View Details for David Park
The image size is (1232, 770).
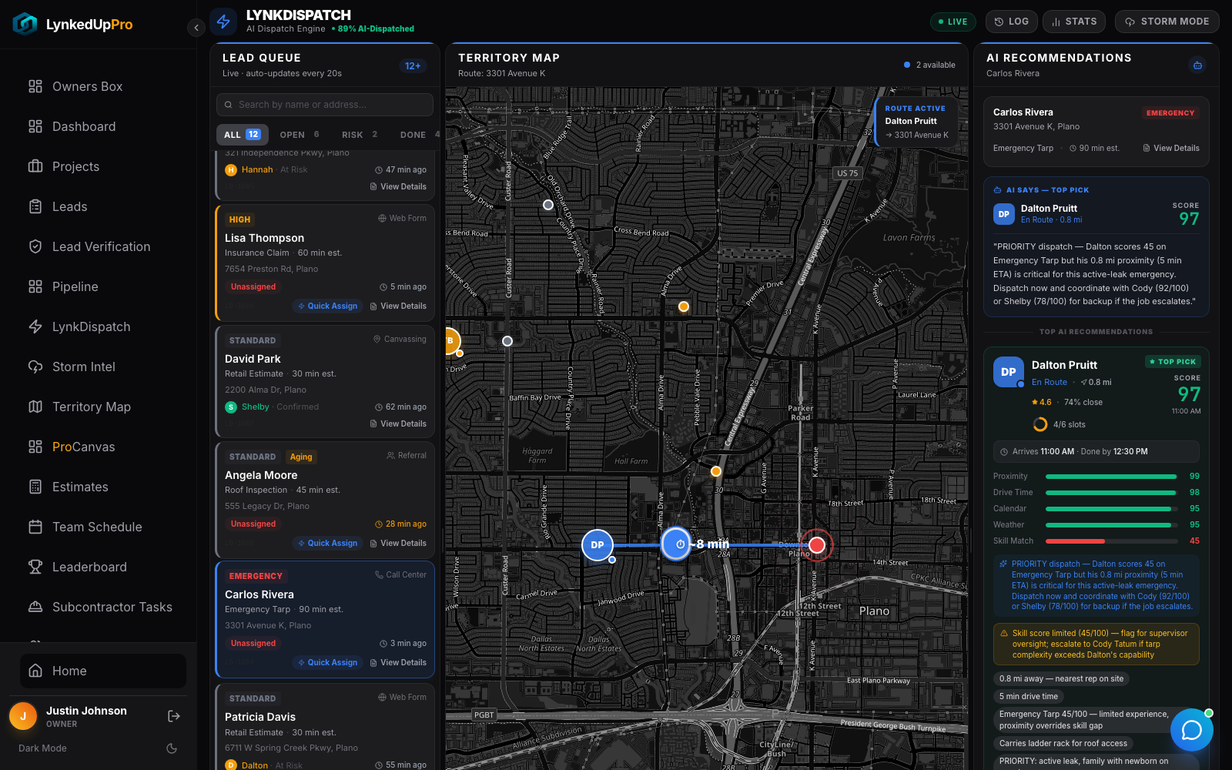(x=398, y=423)
